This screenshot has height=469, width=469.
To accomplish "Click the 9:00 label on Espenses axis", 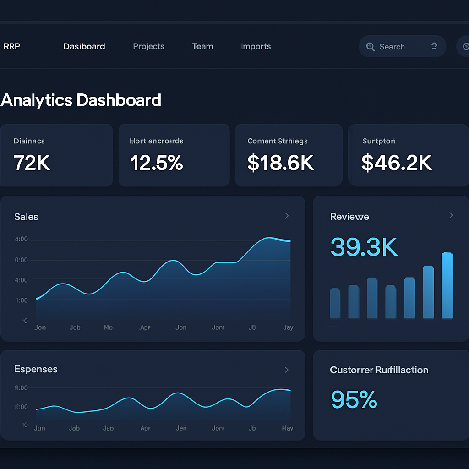I will pos(21,388).
